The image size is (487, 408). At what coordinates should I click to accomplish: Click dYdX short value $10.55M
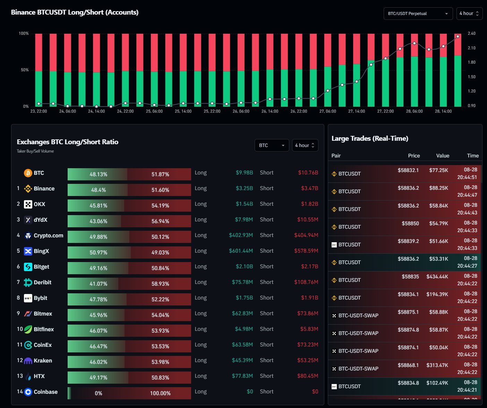pos(308,220)
